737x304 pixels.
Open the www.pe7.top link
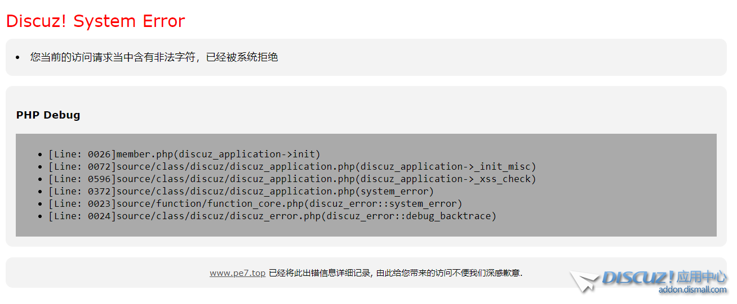click(x=237, y=273)
